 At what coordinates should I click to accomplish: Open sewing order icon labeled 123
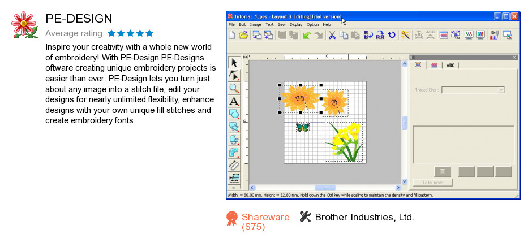coord(456,35)
